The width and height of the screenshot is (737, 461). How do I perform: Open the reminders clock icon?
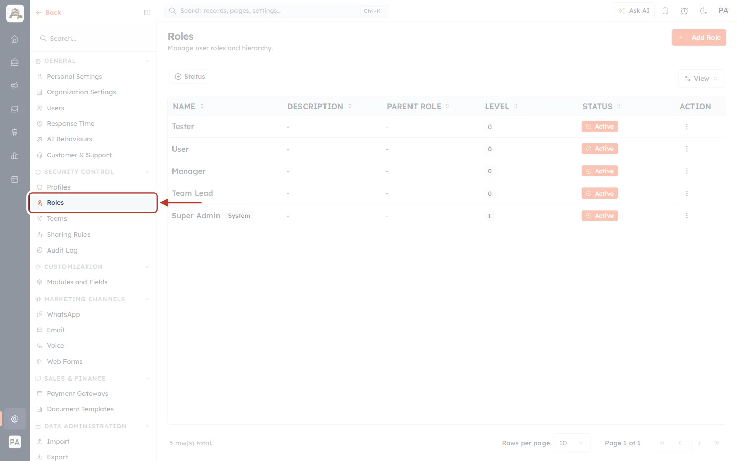(684, 11)
